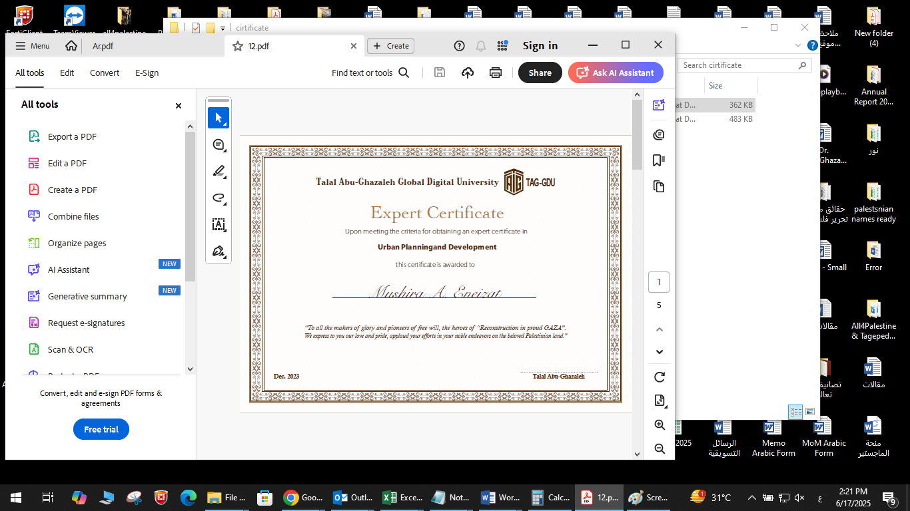Switch to the Ar.pdf tab
Image resolution: width=910 pixels, height=511 pixels.
(103, 46)
